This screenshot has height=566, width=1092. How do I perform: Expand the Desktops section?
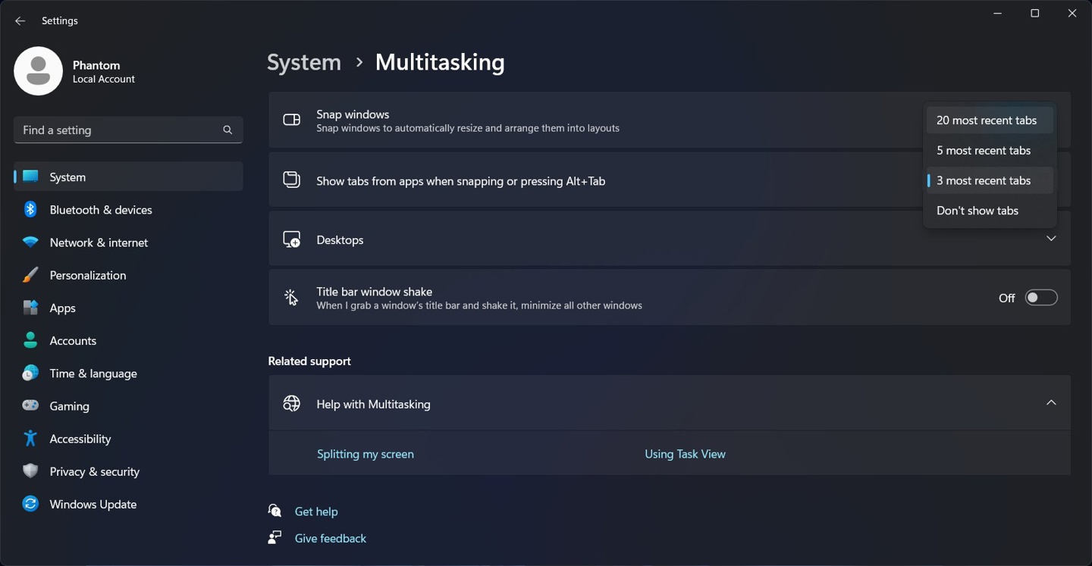[x=1050, y=239]
